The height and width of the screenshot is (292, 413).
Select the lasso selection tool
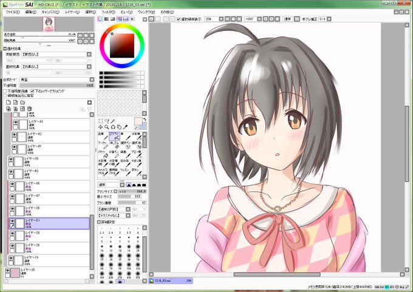(x=107, y=121)
